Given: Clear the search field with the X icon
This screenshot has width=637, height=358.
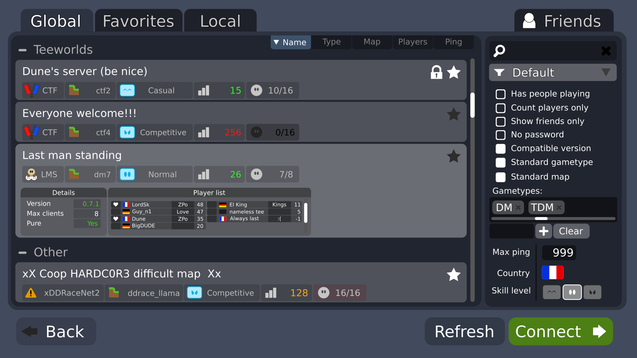Looking at the screenshot, I should click(606, 51).
